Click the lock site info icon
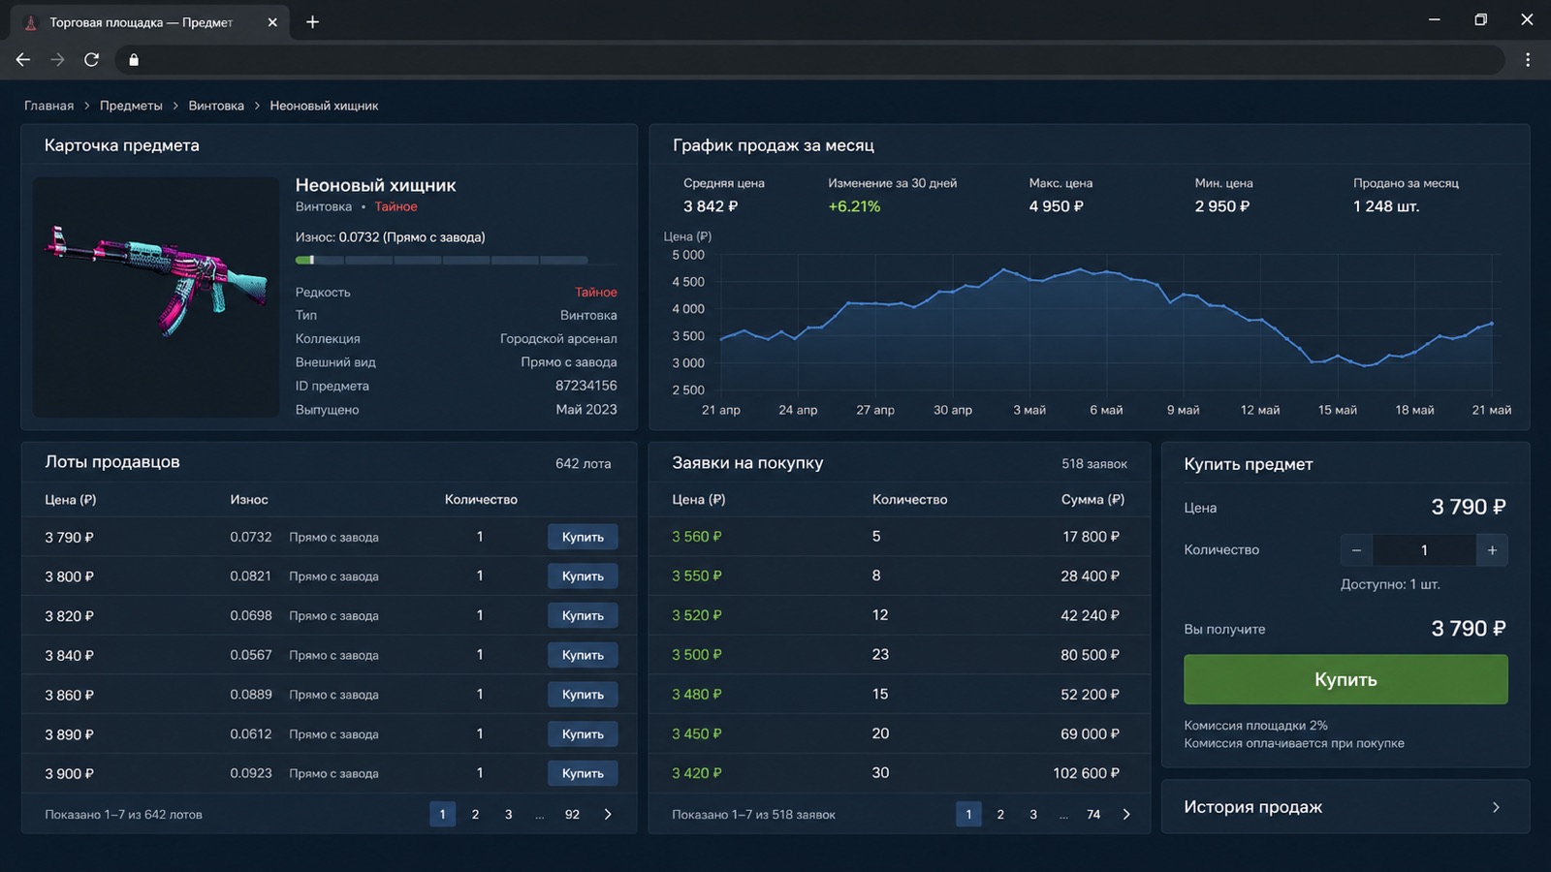 tap(134, 60)
